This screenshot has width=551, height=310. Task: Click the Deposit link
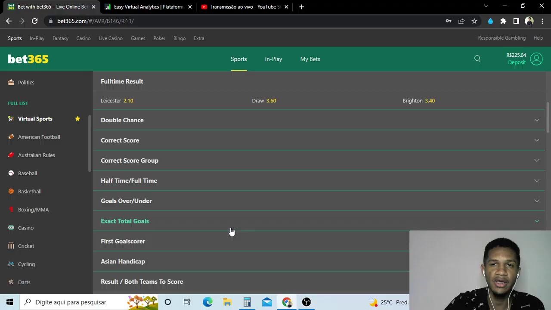[517, 62]
